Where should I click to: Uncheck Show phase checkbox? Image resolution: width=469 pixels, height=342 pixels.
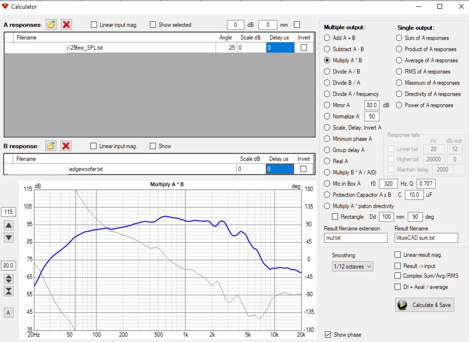coord(328,335)
